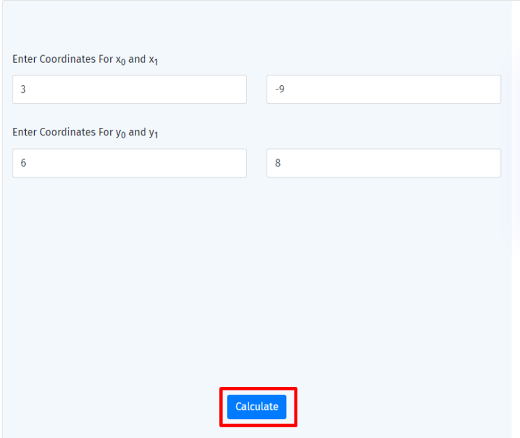The image size is (520, 438).
Task: Place cursor in the first x coordinate box
Action: (x=129, y=89)
